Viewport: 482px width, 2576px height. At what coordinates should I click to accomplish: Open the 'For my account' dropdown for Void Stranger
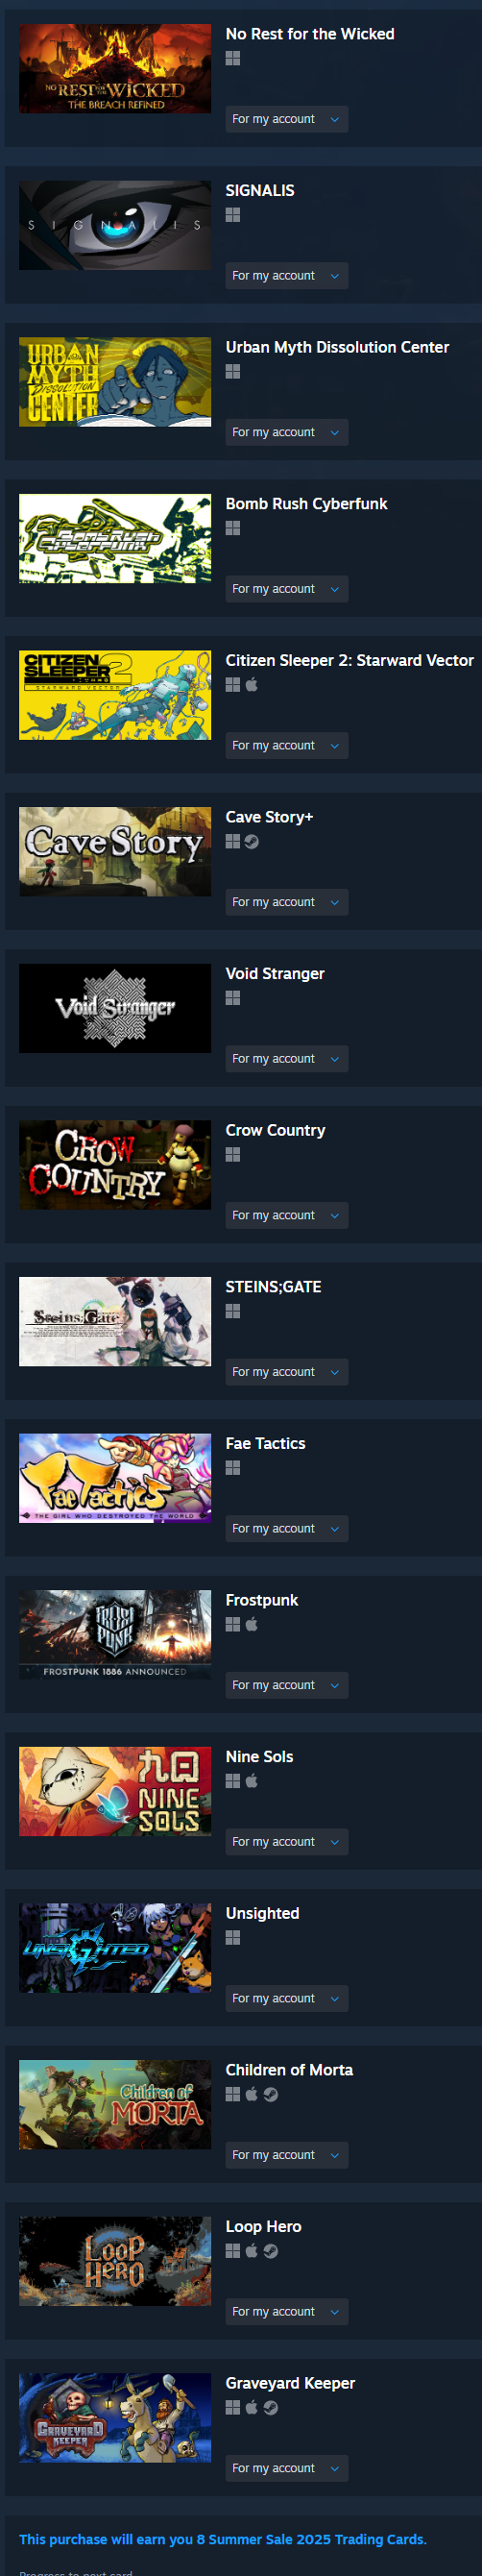pyautogui.click(x=287, y=1059)
